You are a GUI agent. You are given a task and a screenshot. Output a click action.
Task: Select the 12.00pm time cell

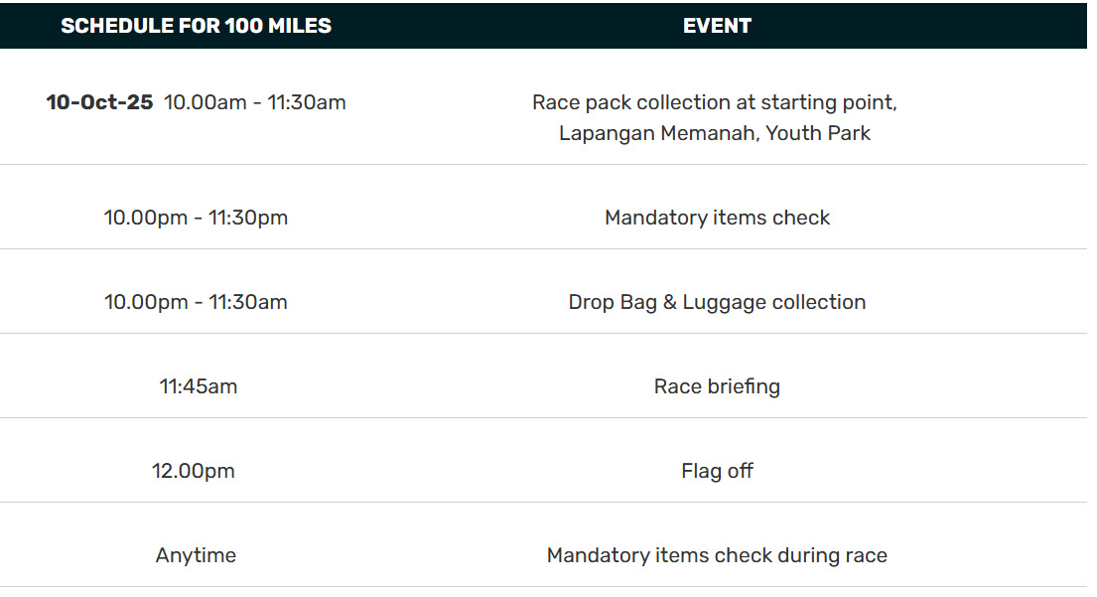point(193,471)
